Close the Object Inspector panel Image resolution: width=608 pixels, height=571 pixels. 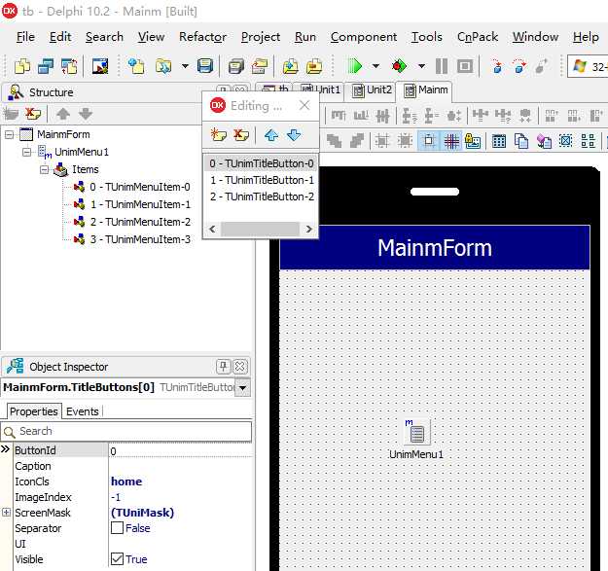241,367
